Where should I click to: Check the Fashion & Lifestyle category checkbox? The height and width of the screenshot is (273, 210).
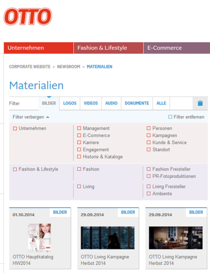pos(15,169)
